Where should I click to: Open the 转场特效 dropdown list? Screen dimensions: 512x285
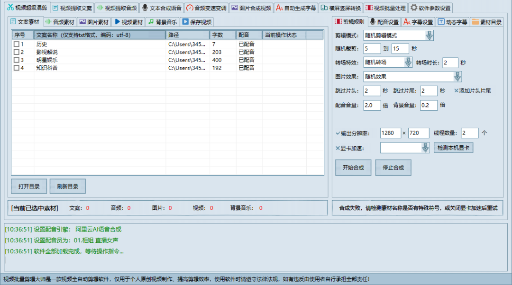pos(408,62)
